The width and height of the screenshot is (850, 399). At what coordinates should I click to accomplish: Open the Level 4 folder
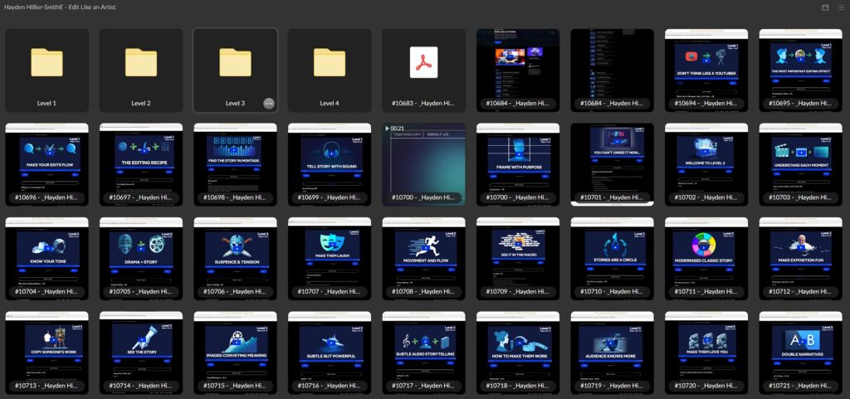coord(330,70)
